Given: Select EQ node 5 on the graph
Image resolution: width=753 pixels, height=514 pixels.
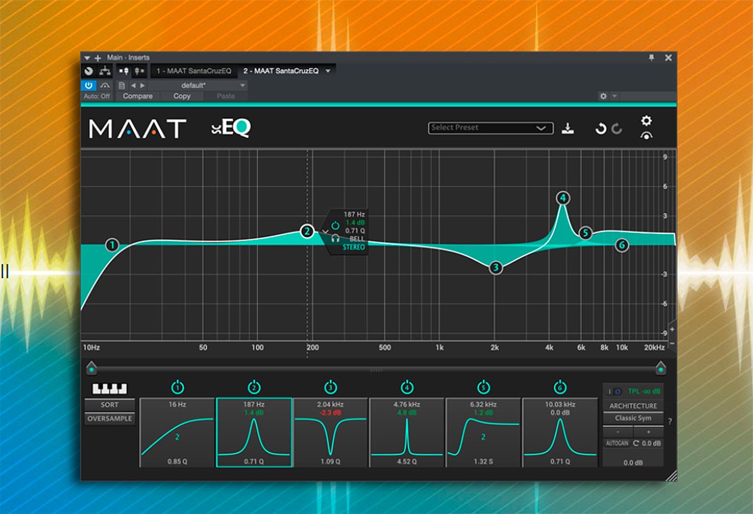Looking at the screenshot, I should [x=585, y=233].
